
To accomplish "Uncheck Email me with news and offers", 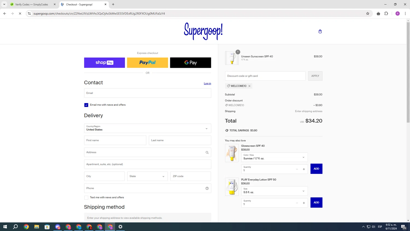I will click(x=86, y=105).
